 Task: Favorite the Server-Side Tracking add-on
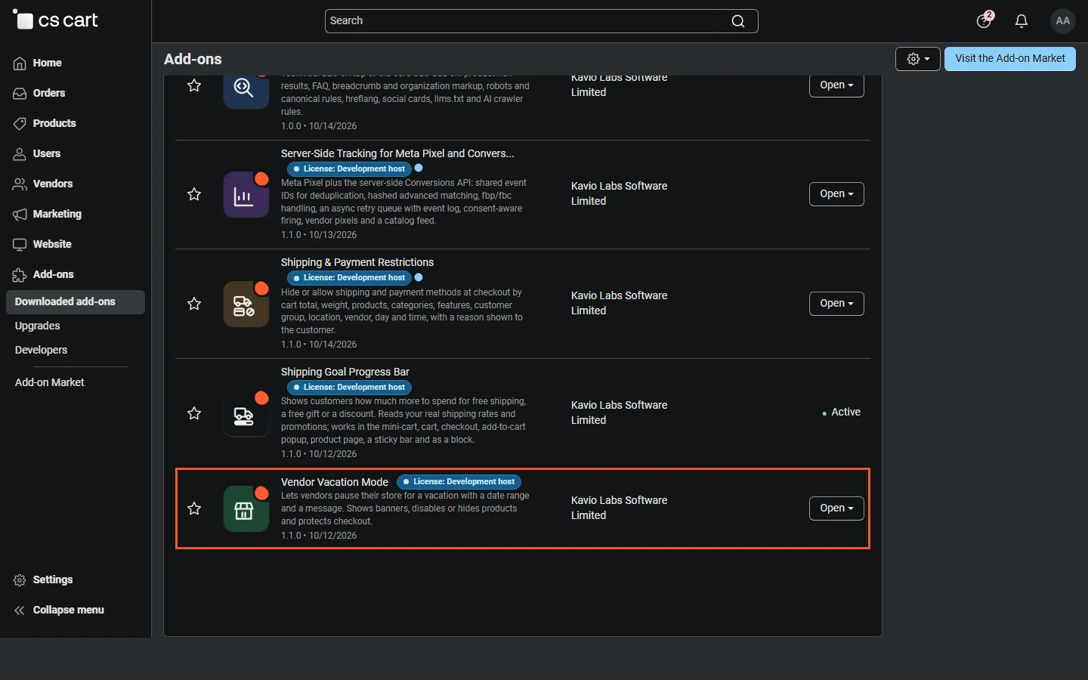click(x=194, y=194)
